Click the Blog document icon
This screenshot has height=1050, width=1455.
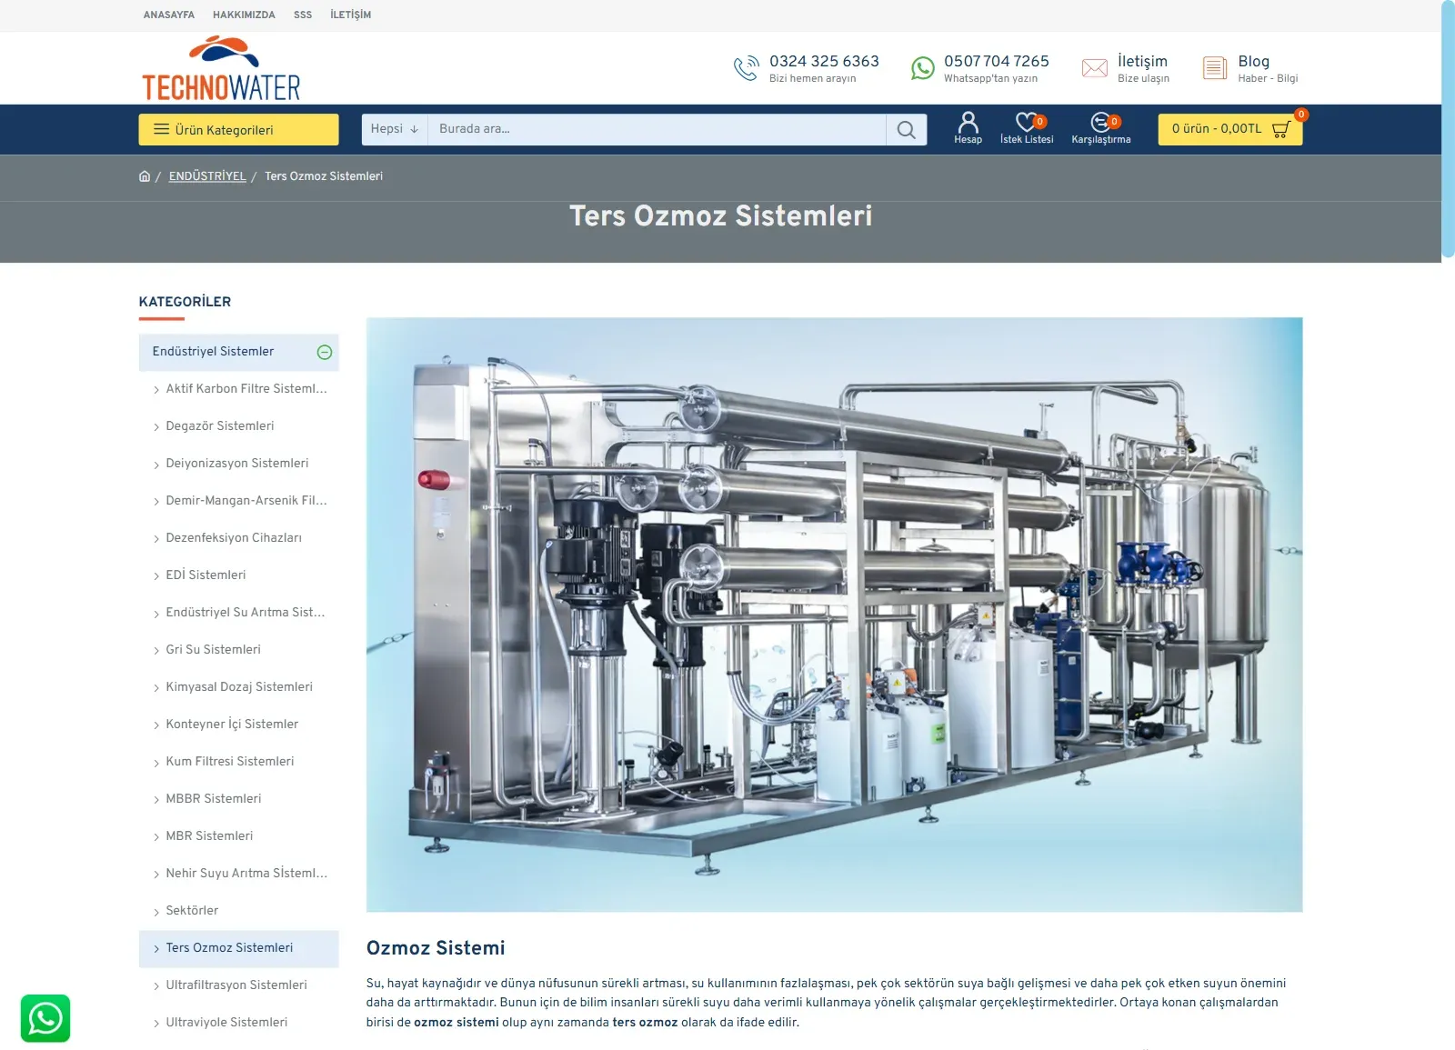(1214, 68)
